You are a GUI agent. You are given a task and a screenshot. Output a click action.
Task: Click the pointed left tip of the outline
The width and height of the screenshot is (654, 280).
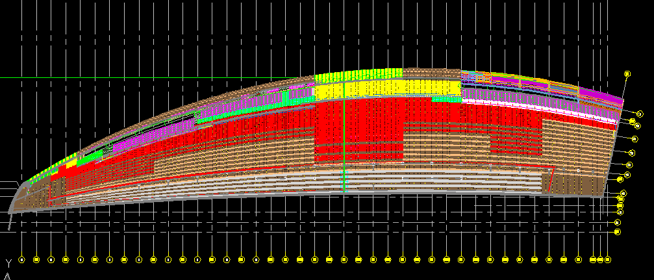pos(11,209)
